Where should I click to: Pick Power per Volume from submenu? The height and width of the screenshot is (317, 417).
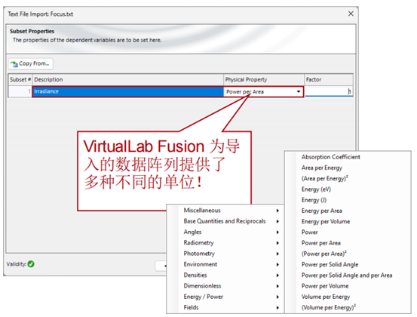pyautogui.click(x=325, y=286)
